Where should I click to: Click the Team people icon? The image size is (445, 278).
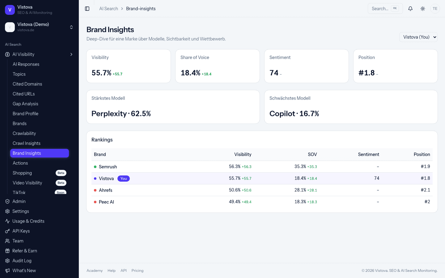point(7,241)
